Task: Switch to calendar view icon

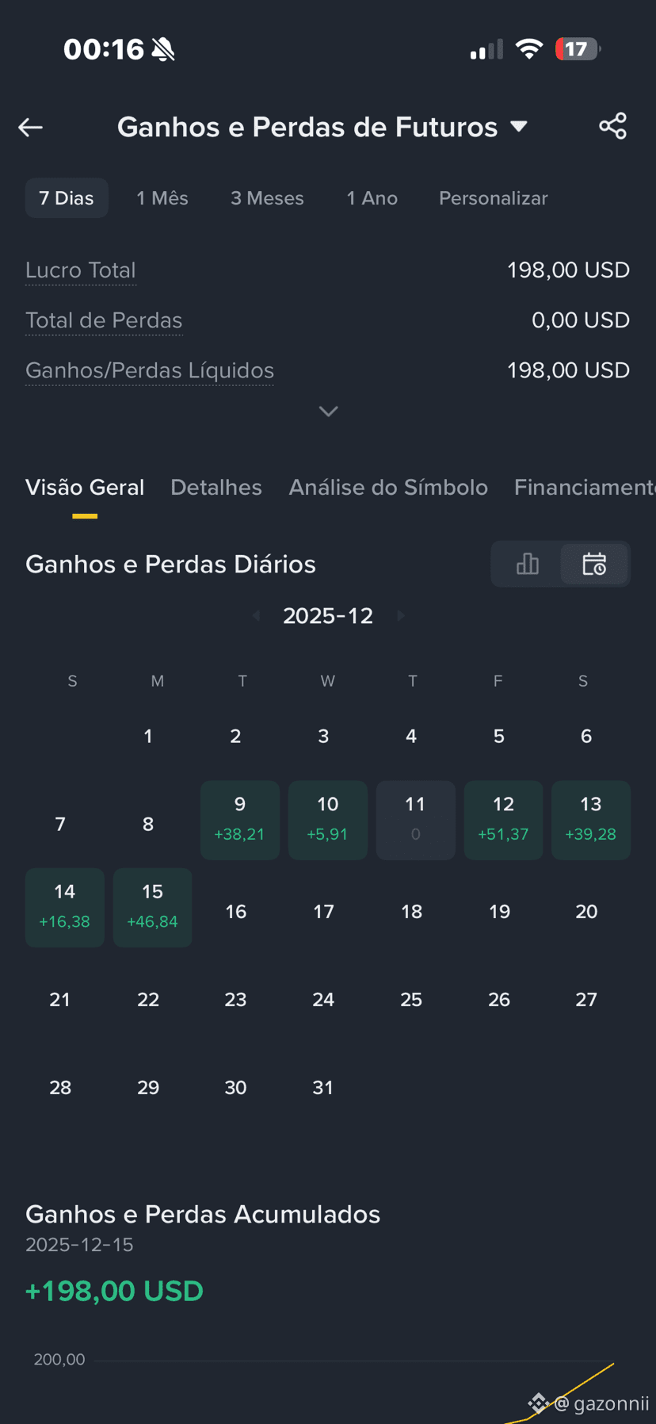Action: (x=594, y=564)
